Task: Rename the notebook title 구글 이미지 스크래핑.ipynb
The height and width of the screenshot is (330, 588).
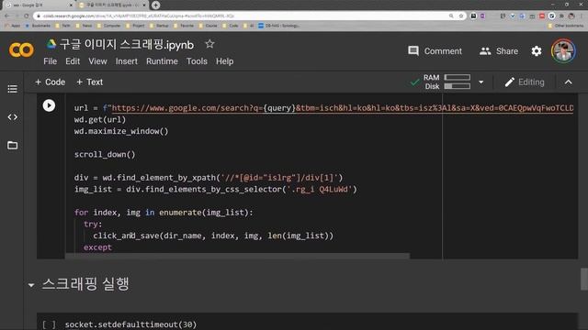Action: pyautogui.click(x=127, y=44)
